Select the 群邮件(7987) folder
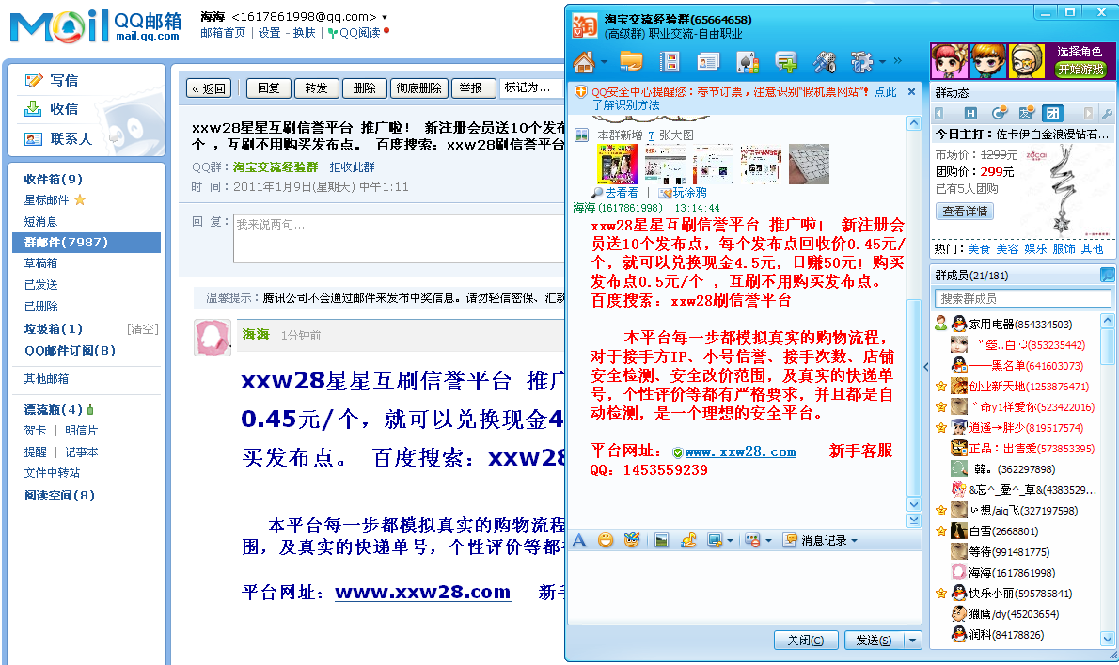 pyautogui.click(x=66, y=243)
